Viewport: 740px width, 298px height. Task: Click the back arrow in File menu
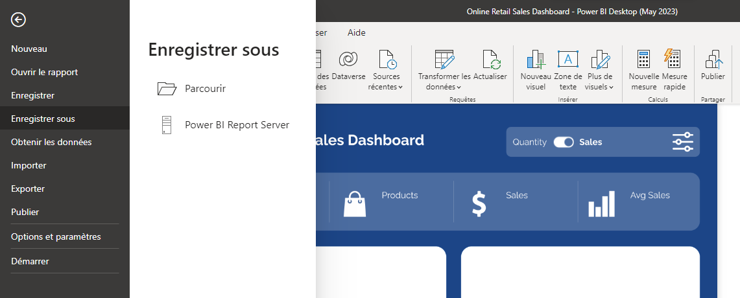[x=18, y=19]
